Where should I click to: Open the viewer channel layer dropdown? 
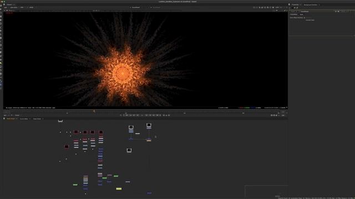click(x=6, y=7)
